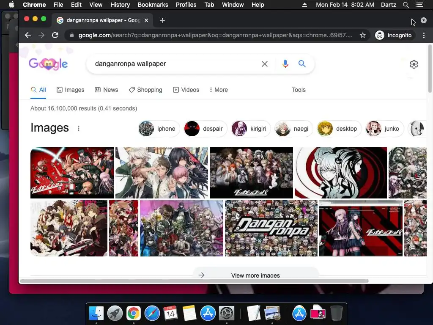Open the Videos search tab

(186, 90)
